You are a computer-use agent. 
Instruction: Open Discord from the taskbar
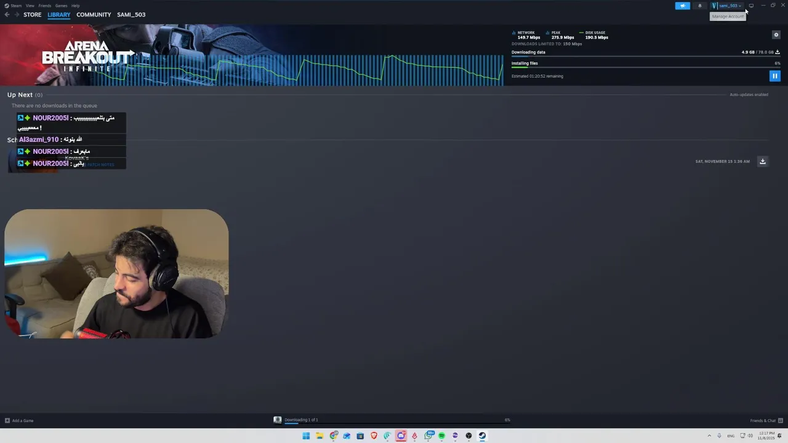tap(401, 436)
